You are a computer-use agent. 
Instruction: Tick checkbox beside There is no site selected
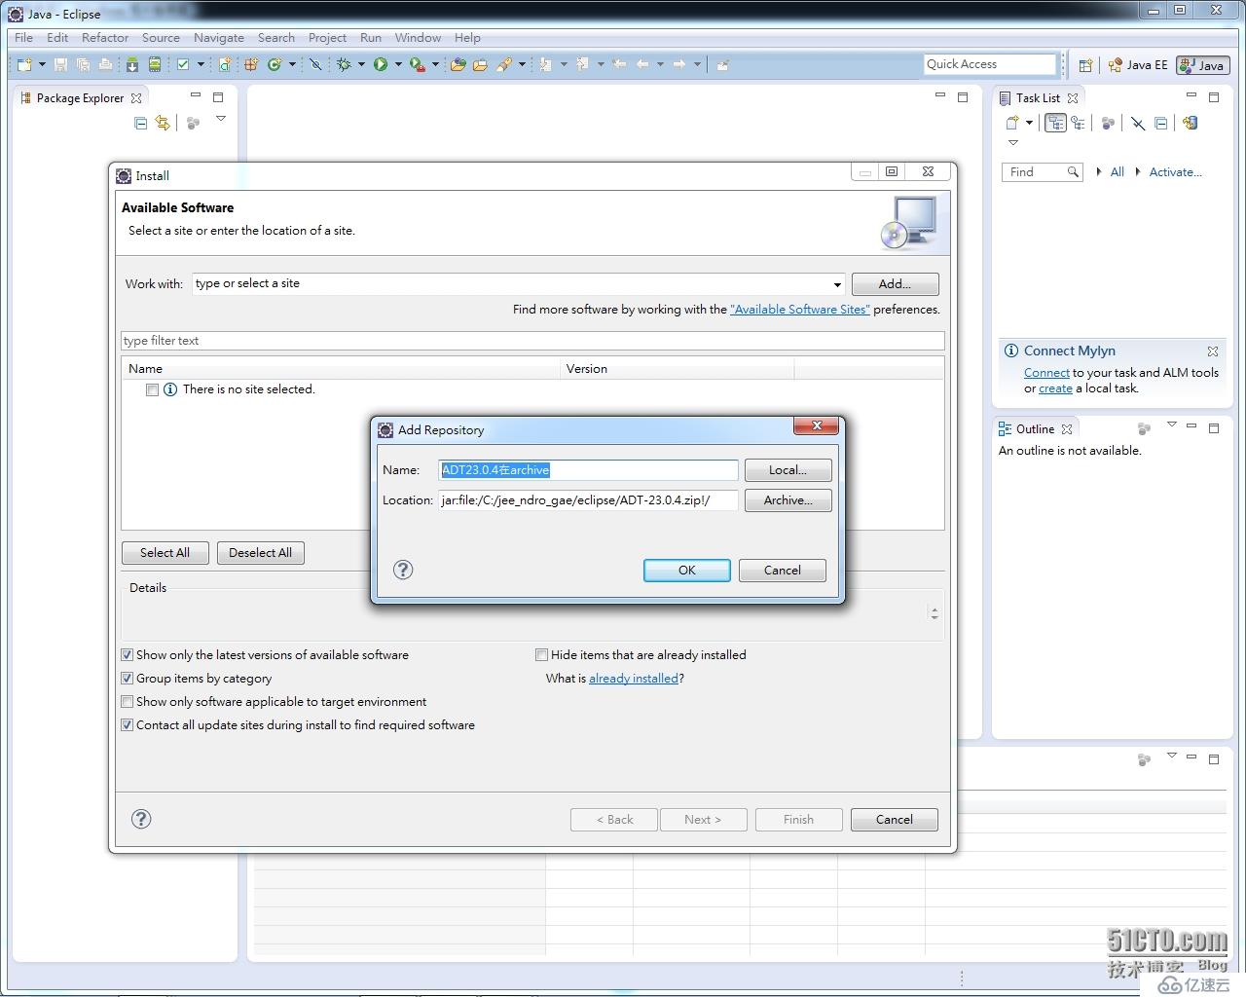[152, 389]
